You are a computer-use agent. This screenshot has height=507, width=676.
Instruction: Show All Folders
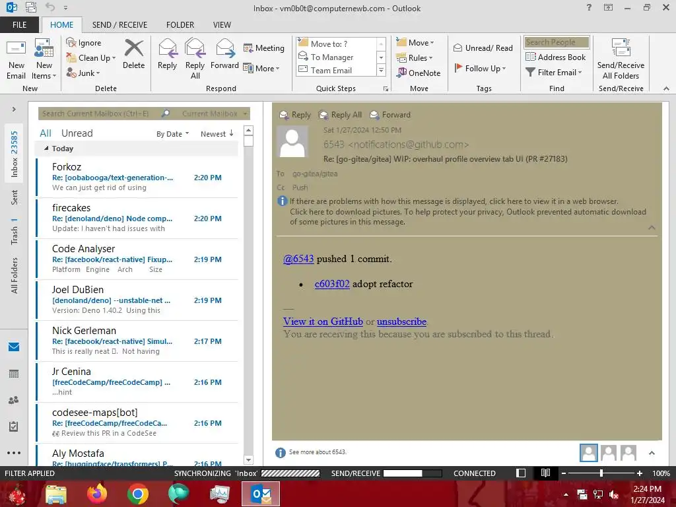click(15, 275)
